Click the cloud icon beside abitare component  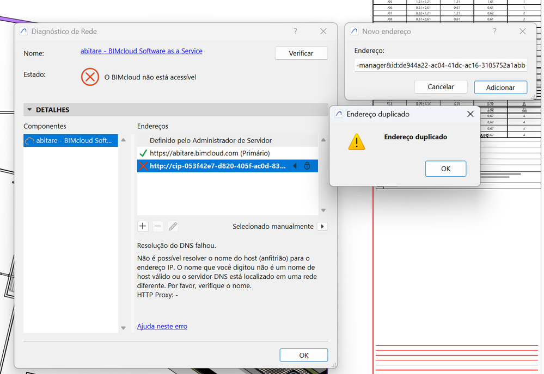point(30,141)
